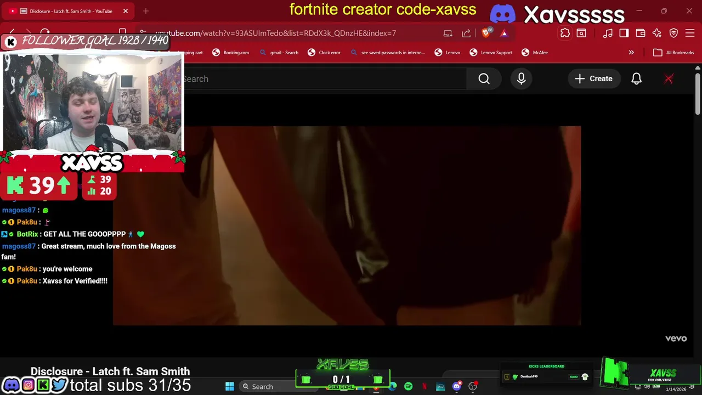Click the YouTube Search text field
The width and height of the screenshot is (702, 395).
(324, 79)
